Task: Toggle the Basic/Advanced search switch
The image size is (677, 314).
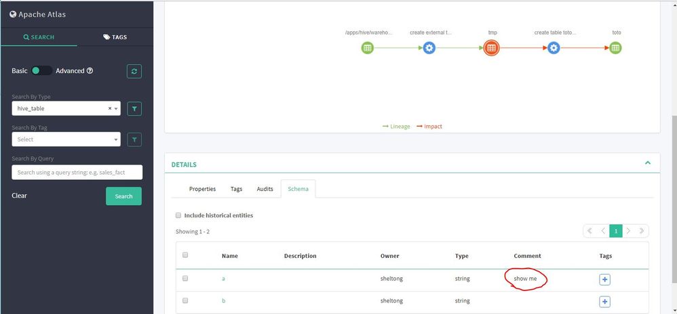Action: pos(41,70)
